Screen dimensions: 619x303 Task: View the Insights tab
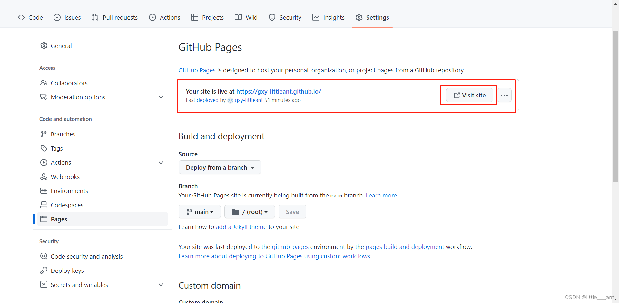pos(329,17)
